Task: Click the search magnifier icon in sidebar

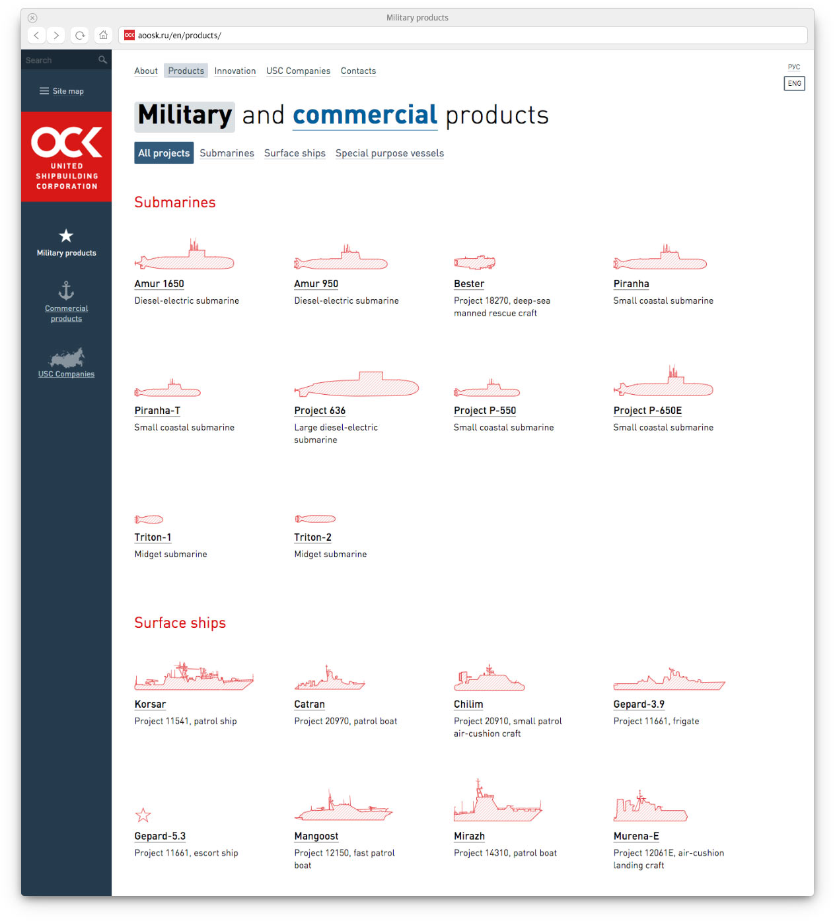Action: [x=102, y=60]
